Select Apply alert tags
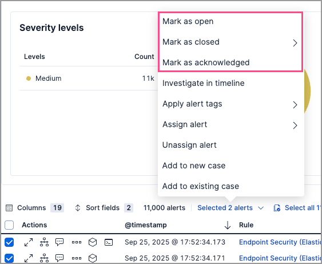 point(231,104)
